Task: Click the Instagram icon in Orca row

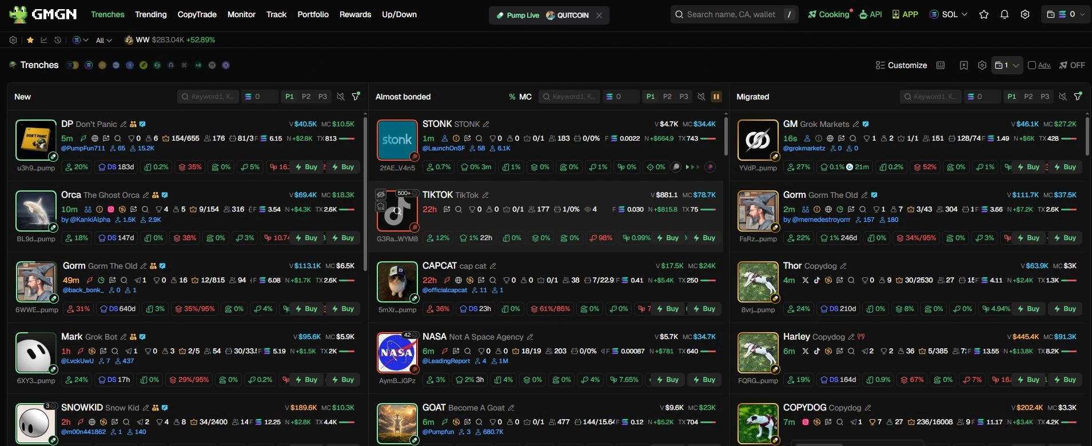Action: (111, 209)
